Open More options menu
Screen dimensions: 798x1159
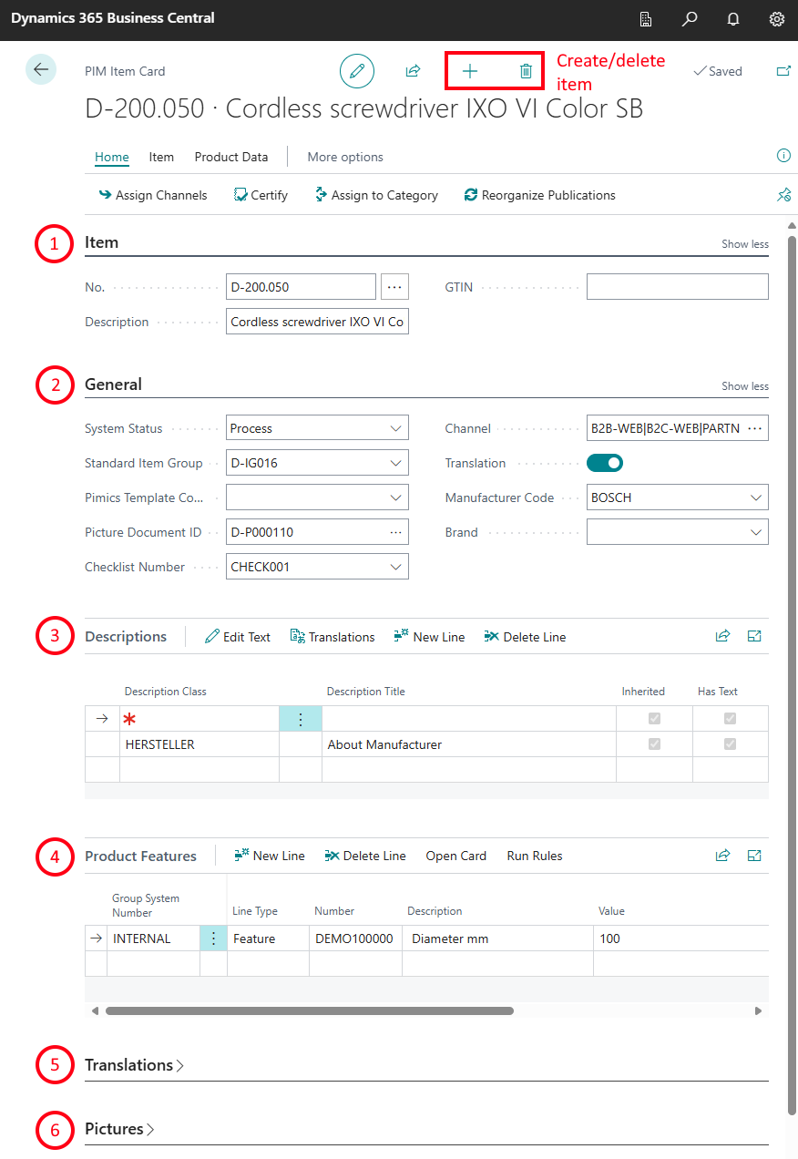pos(345,157)
